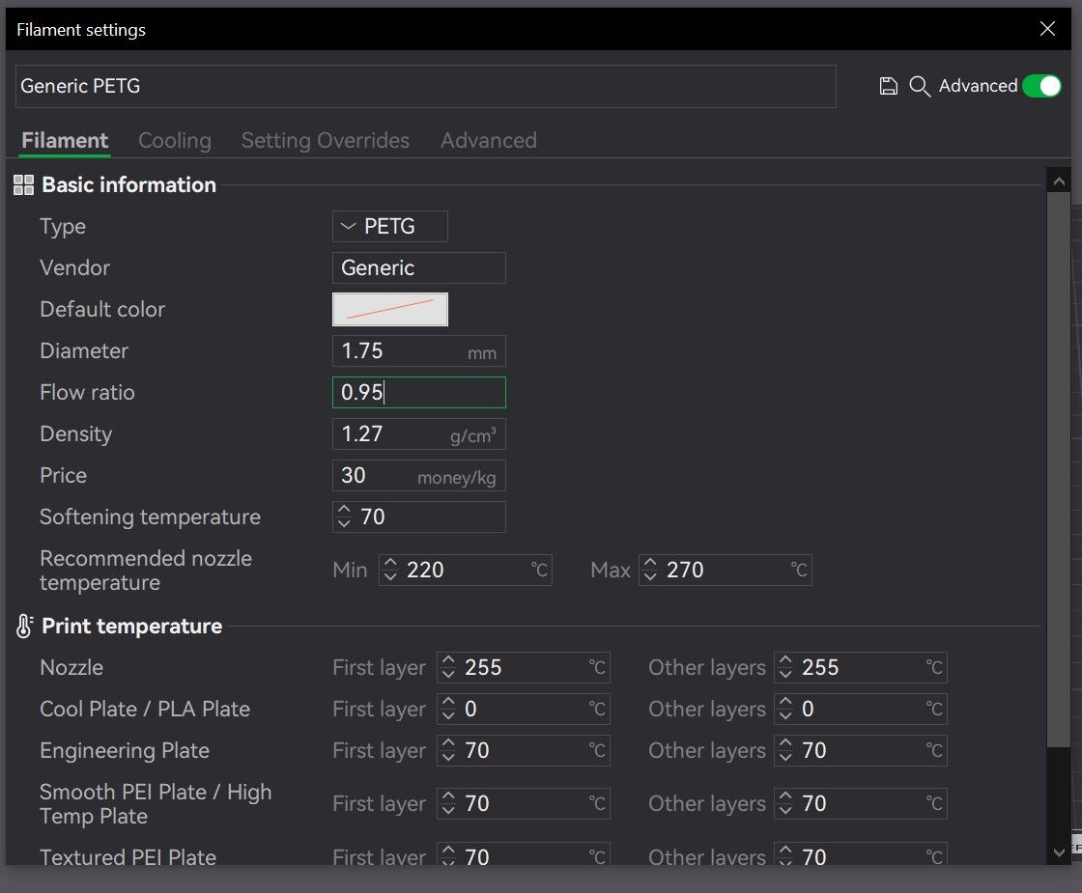Image resolution: width=1082 pixels, height=893 pixels.
Task: Click the Max nozzle temperature value 270
Action: pyautogui.click(x=685, y=571)
